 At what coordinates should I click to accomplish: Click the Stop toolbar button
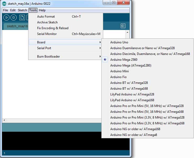coord(14,18)
